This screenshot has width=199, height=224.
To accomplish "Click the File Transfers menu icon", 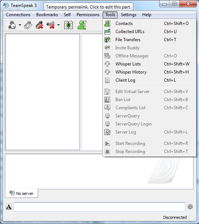I will tap(107, 40).
